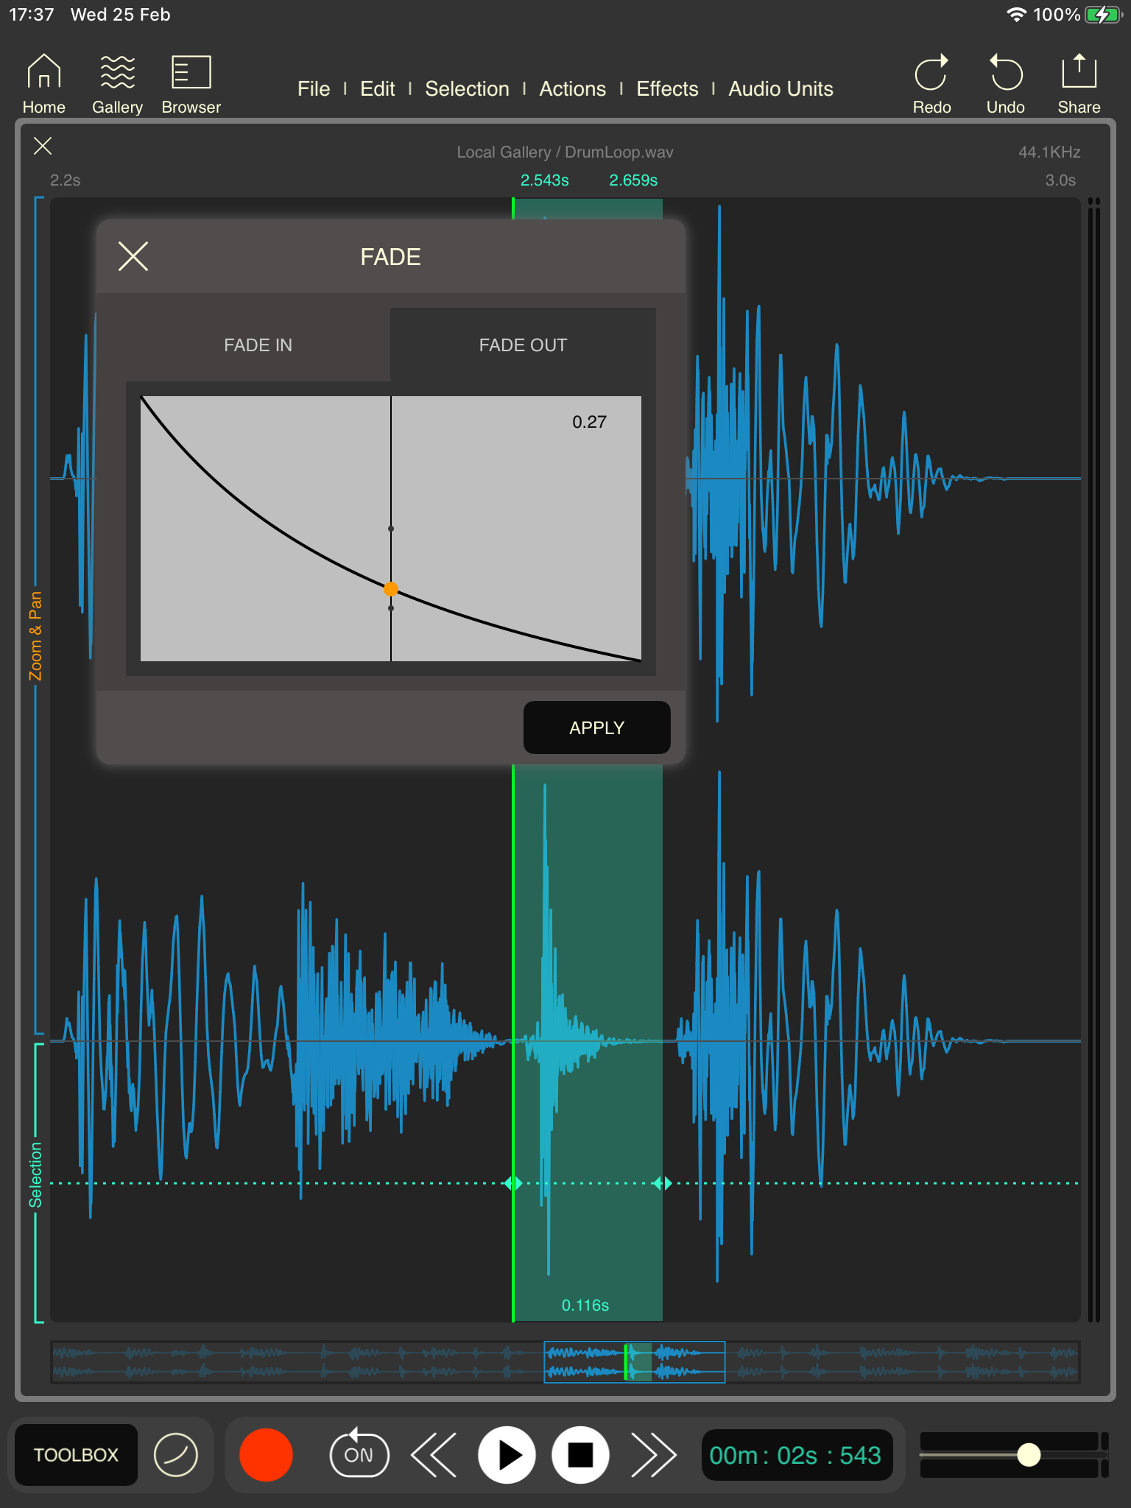This screenshot has width=1131, height=1508.
Task: Tap the 0.27 curve value
Action: [x=589, y=422]
